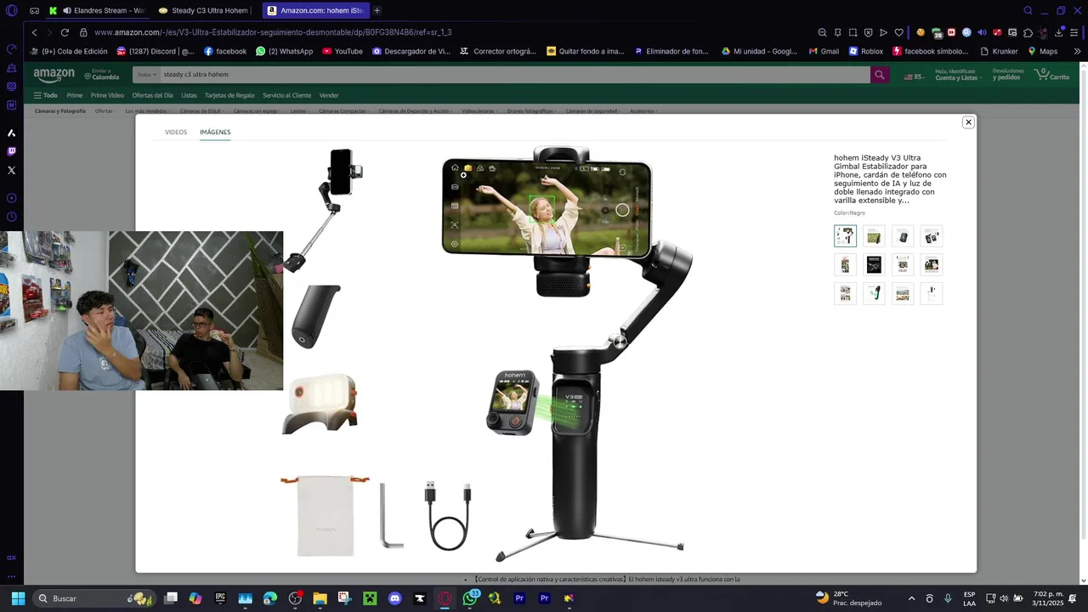Click the zoom out magnifier toolbar icon

822,32
